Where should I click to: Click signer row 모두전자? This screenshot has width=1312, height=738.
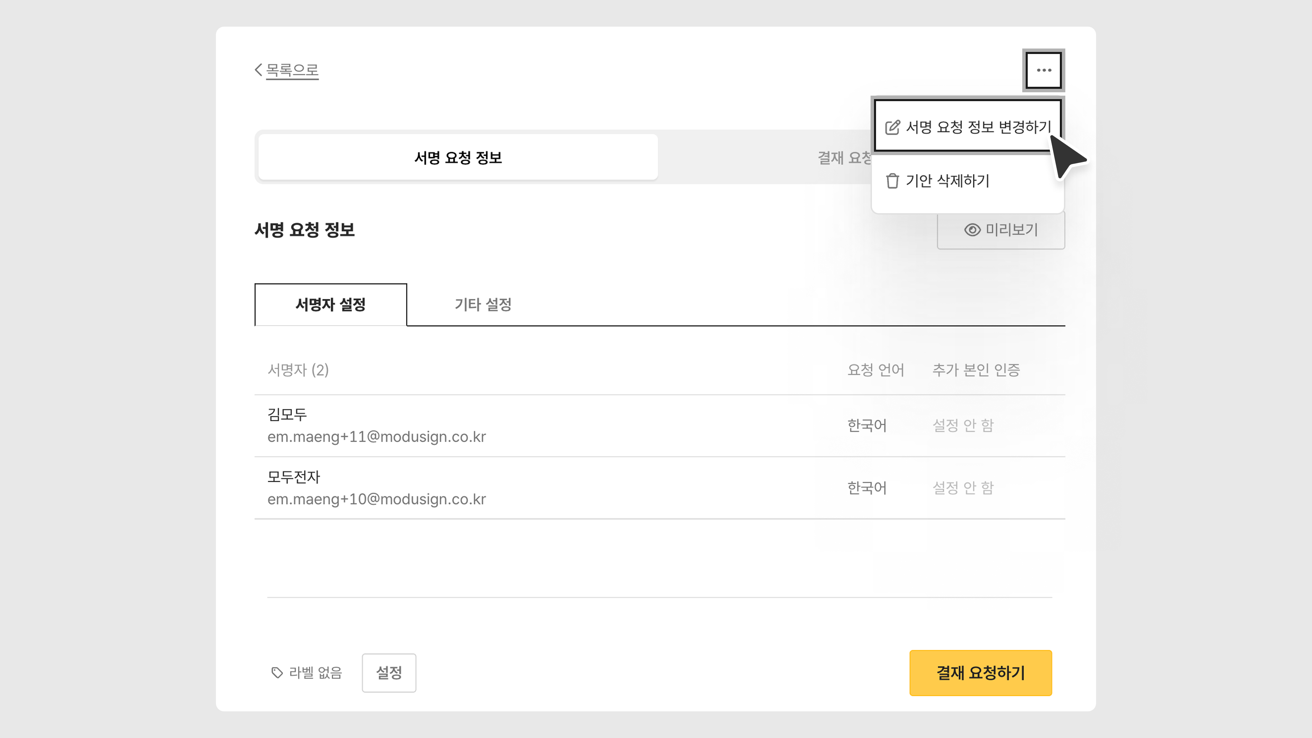coord(294,477)
